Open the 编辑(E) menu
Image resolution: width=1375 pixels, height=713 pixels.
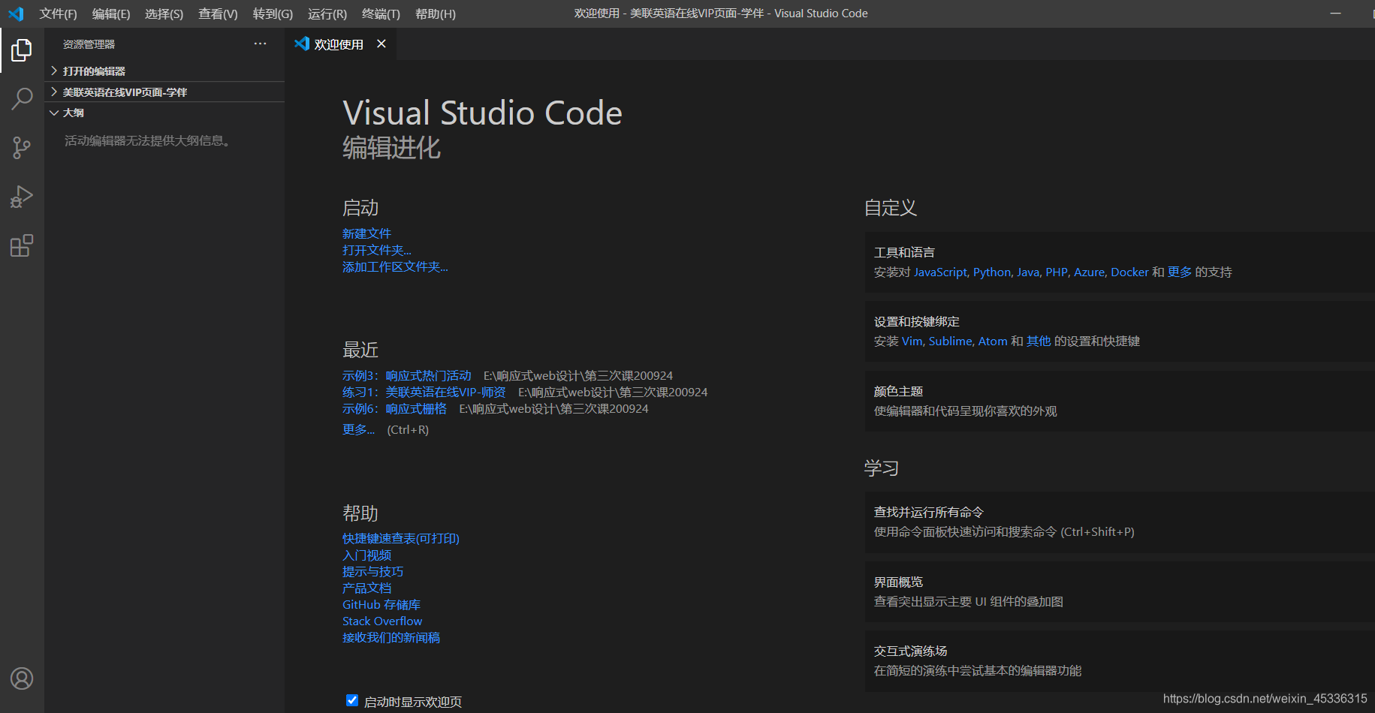[111, 14]
